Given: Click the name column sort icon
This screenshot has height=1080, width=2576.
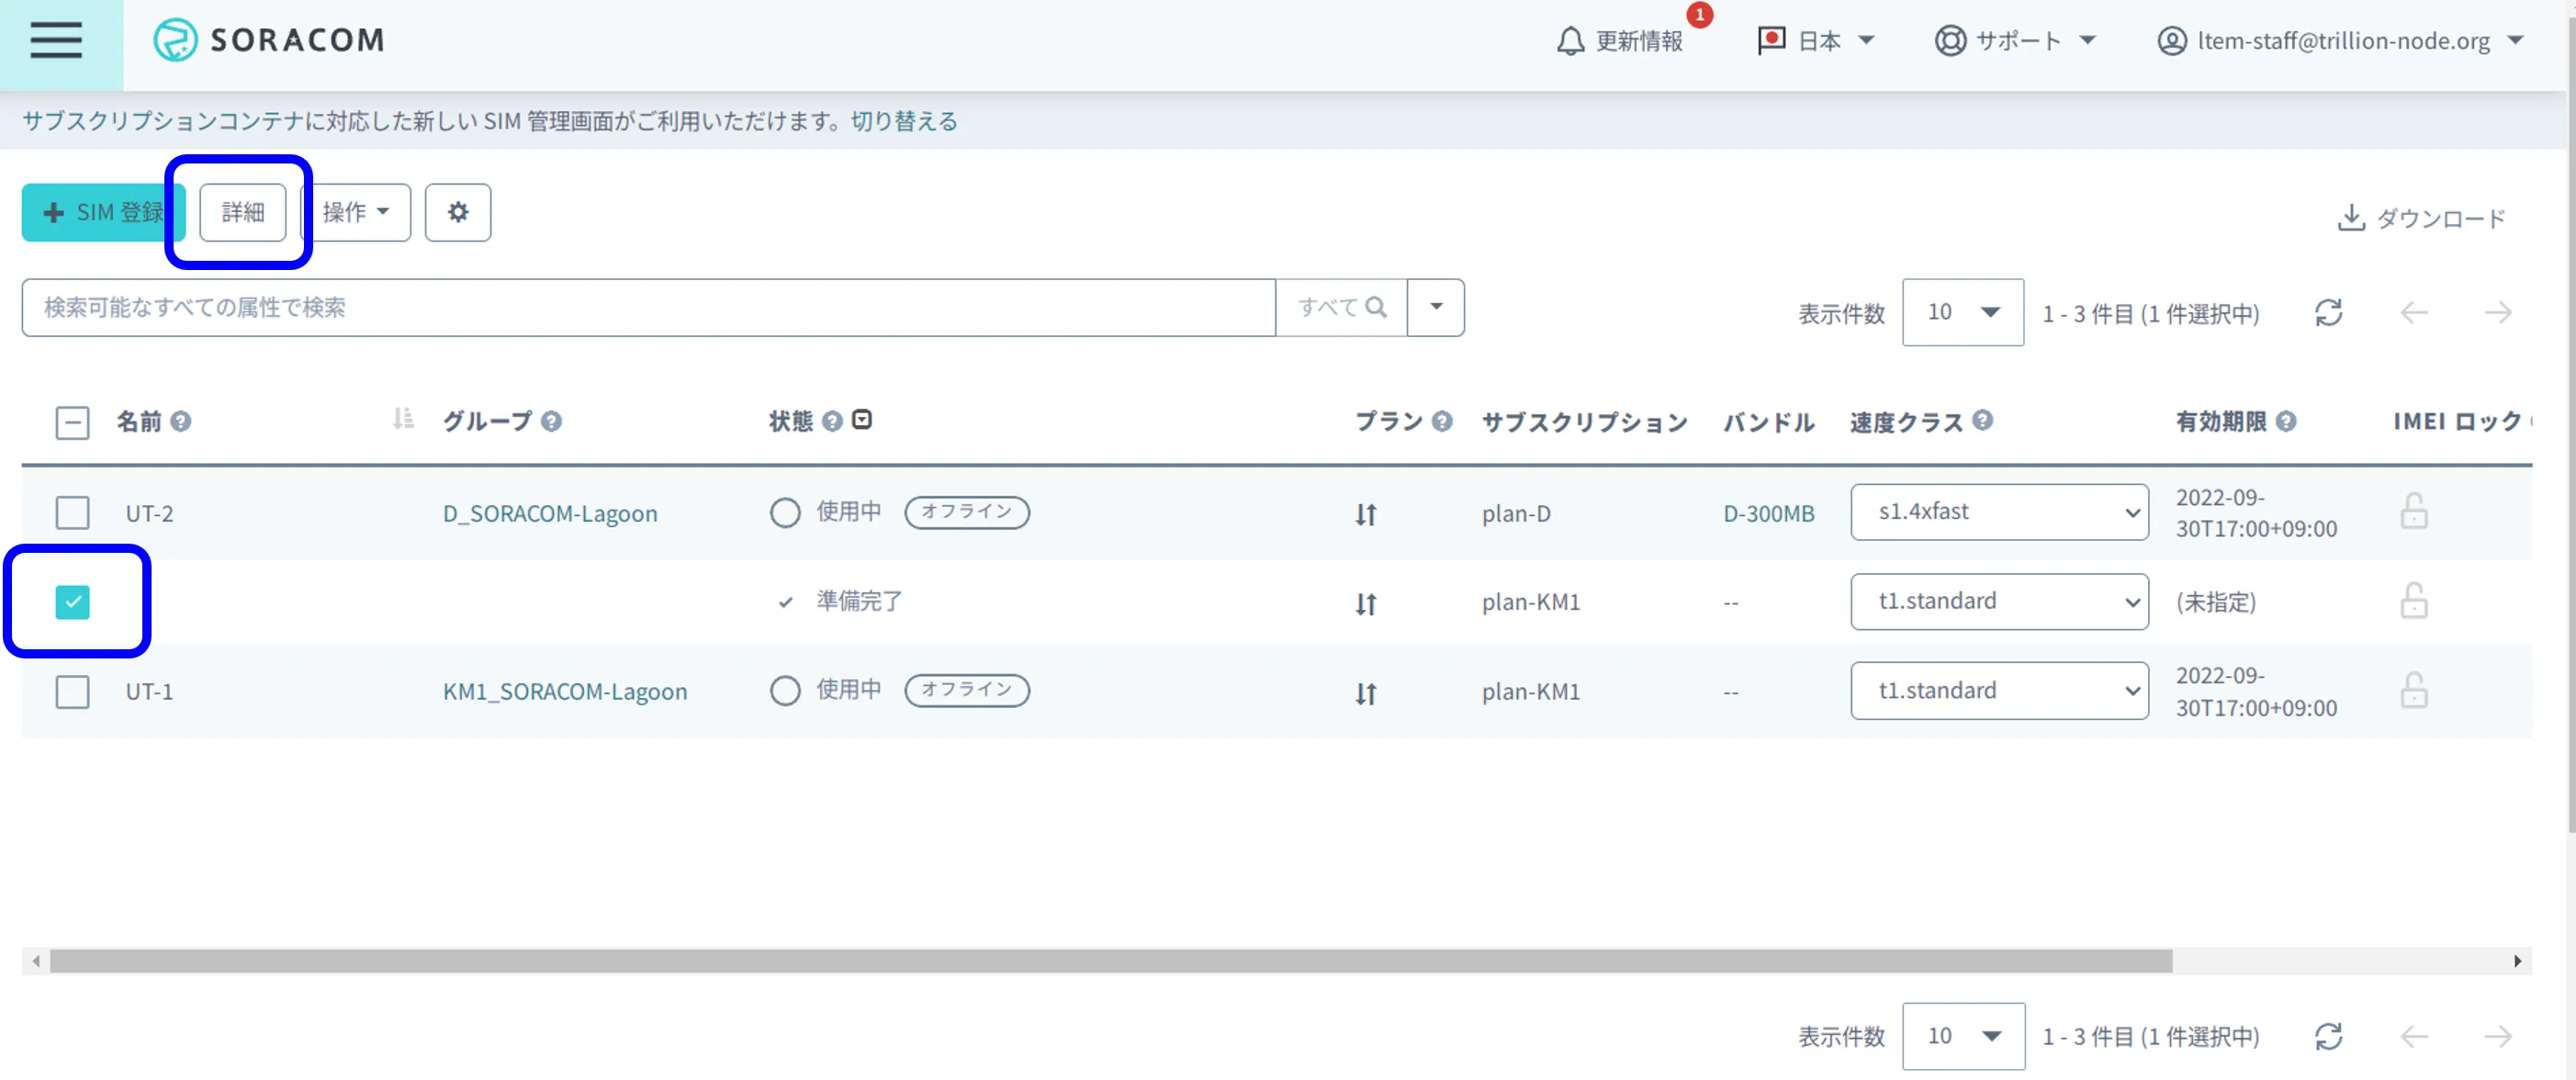Looking at the screenshot, I should (x=403, y=419).
